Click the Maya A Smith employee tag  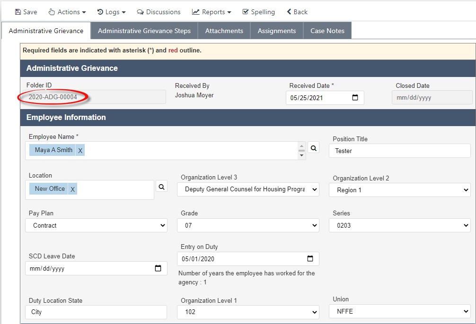tap(53, 150)
